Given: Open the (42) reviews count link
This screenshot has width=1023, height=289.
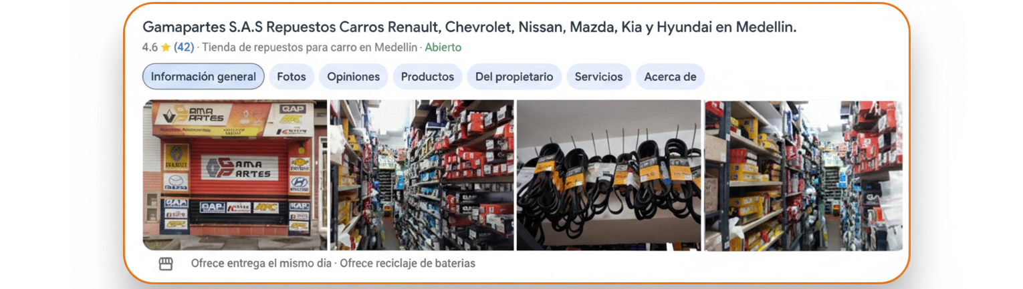Looking at the screenshot, I should pyautogui.click(x=184, y=47).
